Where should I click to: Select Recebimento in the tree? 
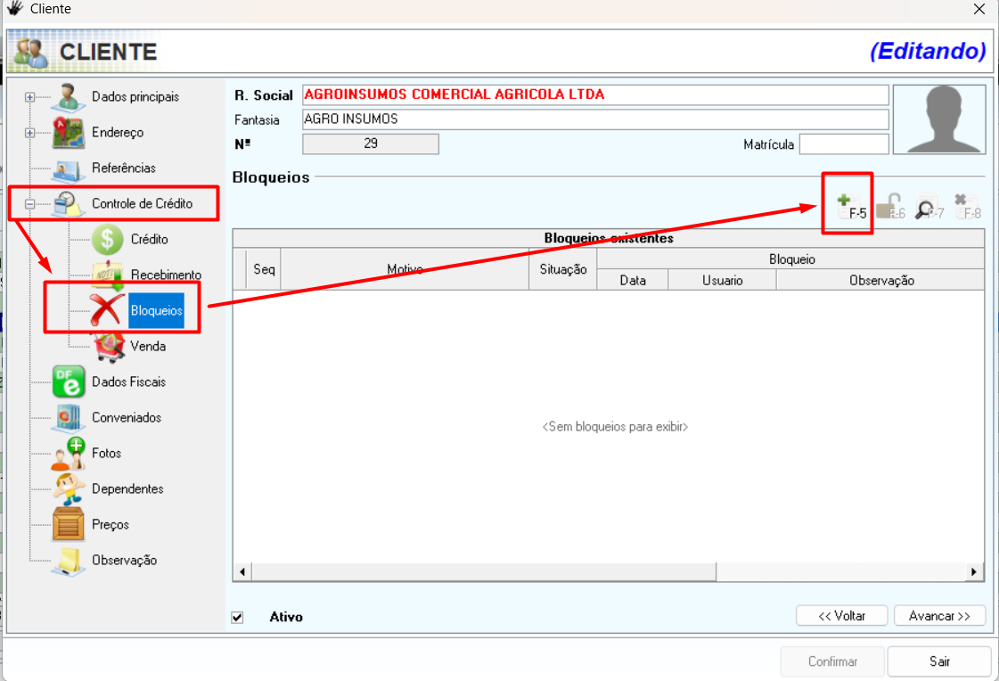pos(166,275)
